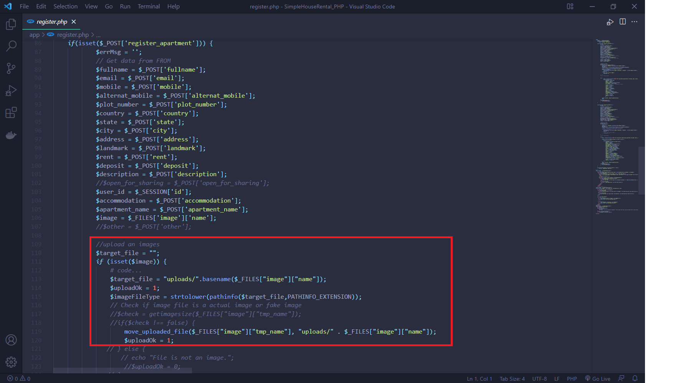Click the 'Get data from FROM' comment
683x383 pixels.
(133, 61)
